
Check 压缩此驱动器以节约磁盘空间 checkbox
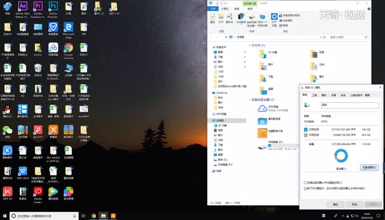[305, 183]
